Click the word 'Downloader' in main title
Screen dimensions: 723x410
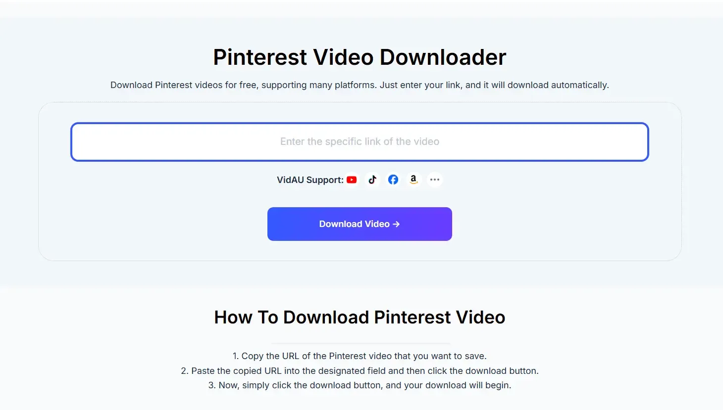[x=443, y=57]
